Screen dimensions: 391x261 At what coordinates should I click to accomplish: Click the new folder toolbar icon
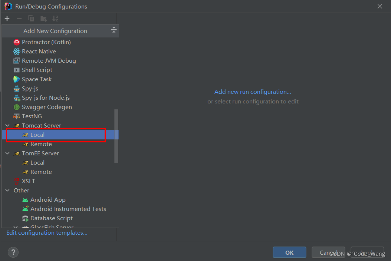click(44, 19)
